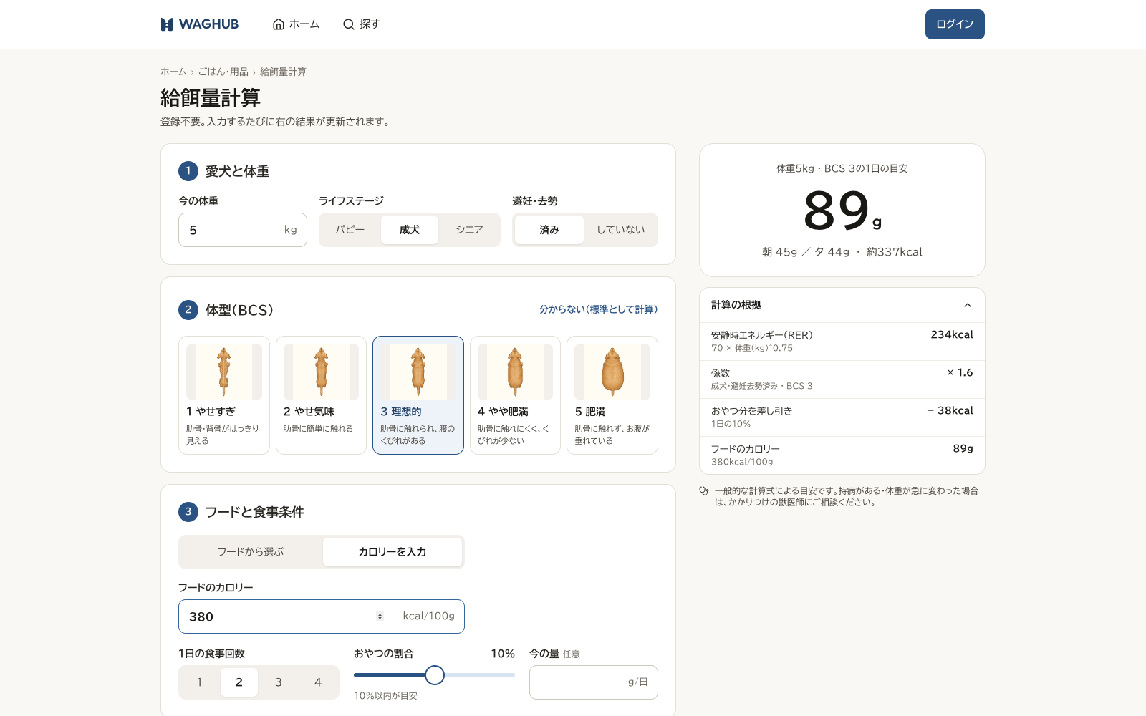
Task: Click the − 38kcal snack deduction value
Action: tap(950, 410)
